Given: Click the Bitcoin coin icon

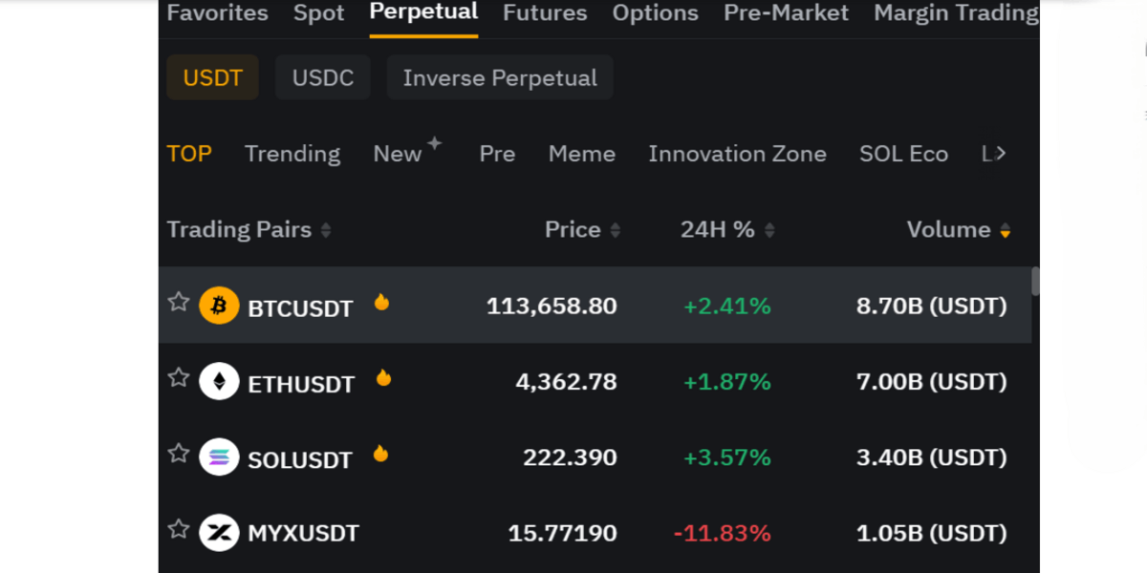Looking at the screenshot, I should pyautogui.click(x=219, y=306).
